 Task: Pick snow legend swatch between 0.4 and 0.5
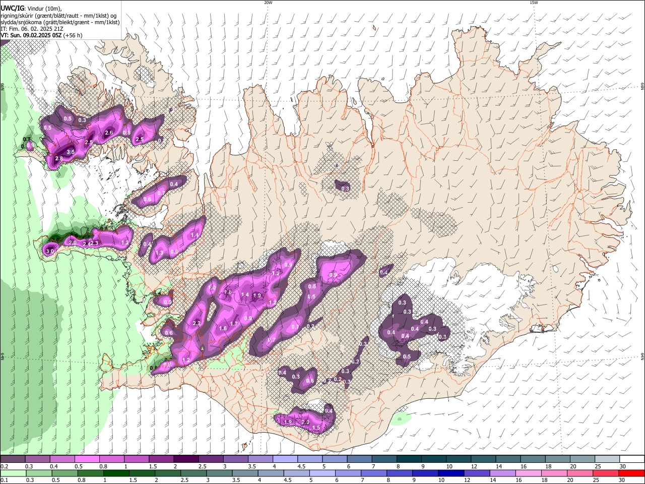[62, 459]
